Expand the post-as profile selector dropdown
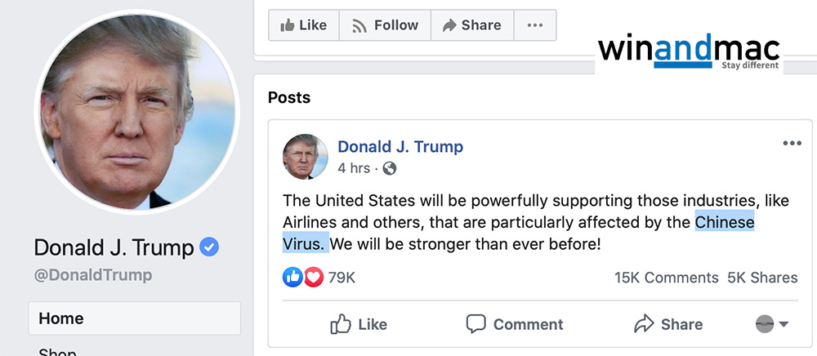 pyautogui.click(x=772, y=324)
